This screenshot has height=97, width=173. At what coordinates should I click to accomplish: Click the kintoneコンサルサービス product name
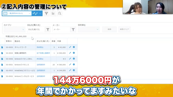pyautogui.click(x=24, y=76)
